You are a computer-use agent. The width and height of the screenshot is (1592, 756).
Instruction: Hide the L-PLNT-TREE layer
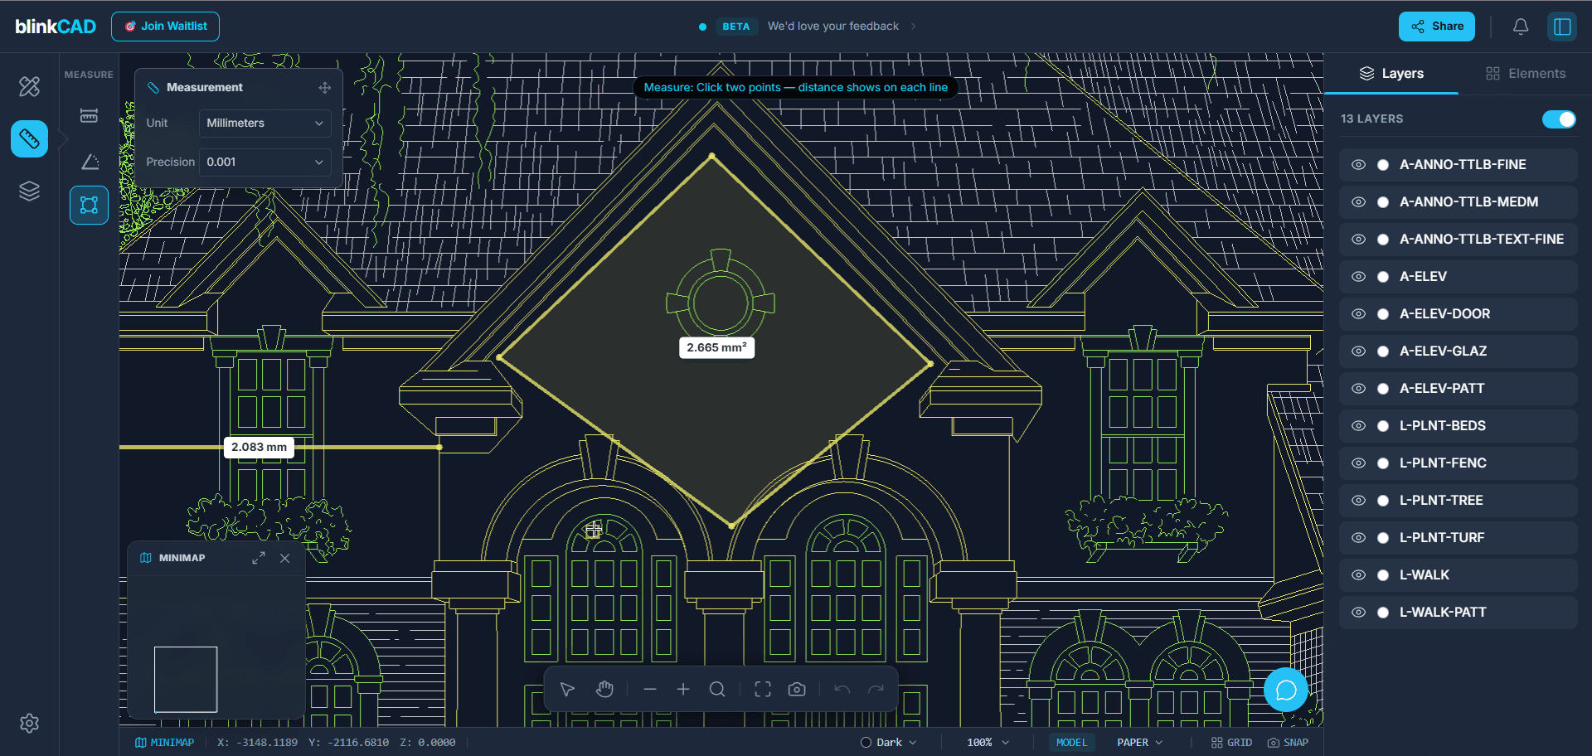click(1358, 501)
